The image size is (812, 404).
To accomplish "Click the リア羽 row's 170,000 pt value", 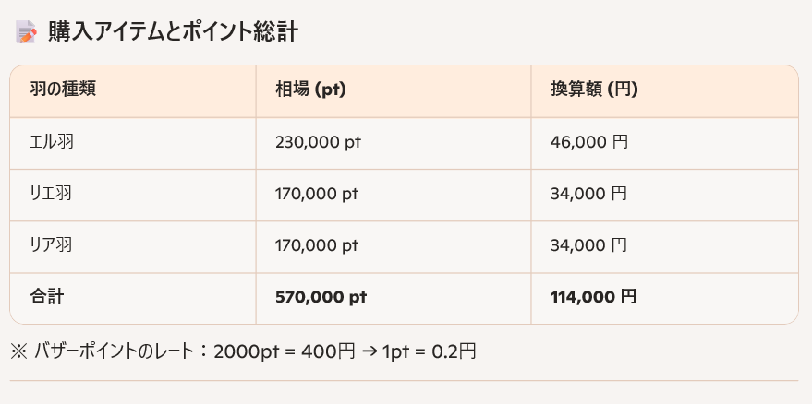I will pyautogui.click(x=317, y=245).
